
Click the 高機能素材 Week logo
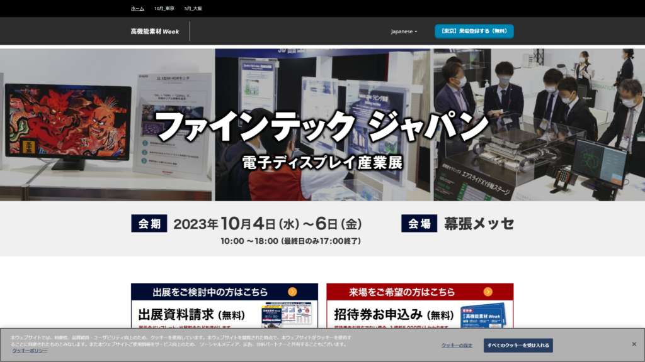click(x=155, y=31)
